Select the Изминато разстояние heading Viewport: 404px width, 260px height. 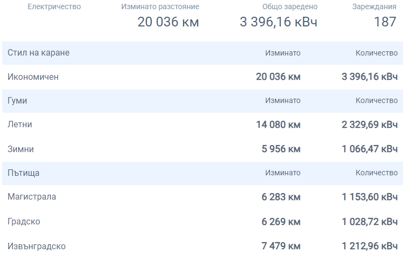(x=160, y=7)
